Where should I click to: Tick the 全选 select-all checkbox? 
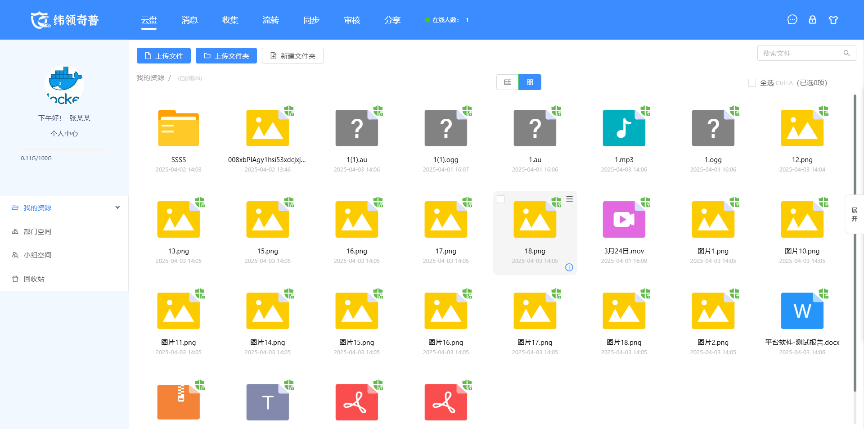(x=752, y=83)
